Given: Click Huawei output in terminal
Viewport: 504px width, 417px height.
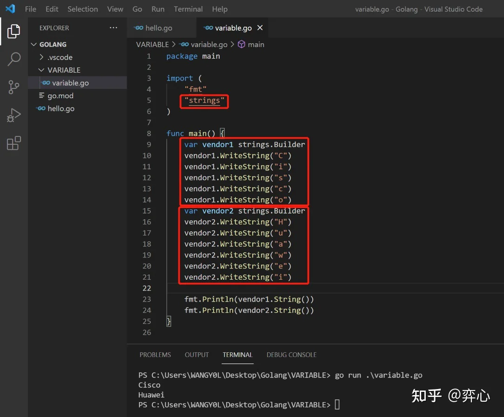Looking at the screenshot, I should point(151,395).
